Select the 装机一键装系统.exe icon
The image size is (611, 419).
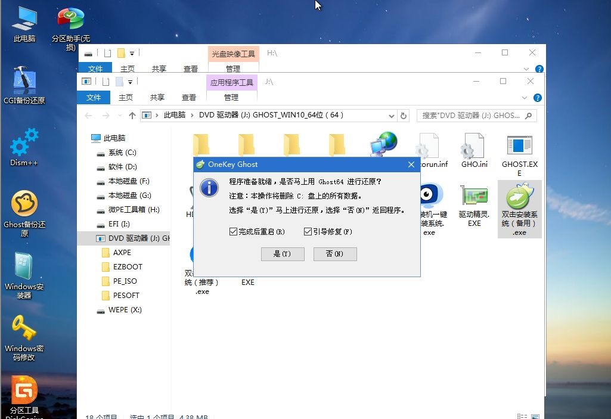point(432,210)
